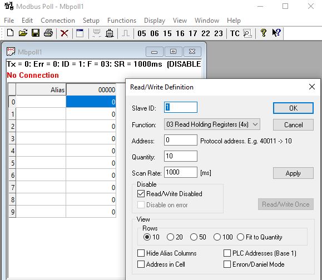Expand the Function dropdown list
The image size is (322, 280).
[212, 124]
